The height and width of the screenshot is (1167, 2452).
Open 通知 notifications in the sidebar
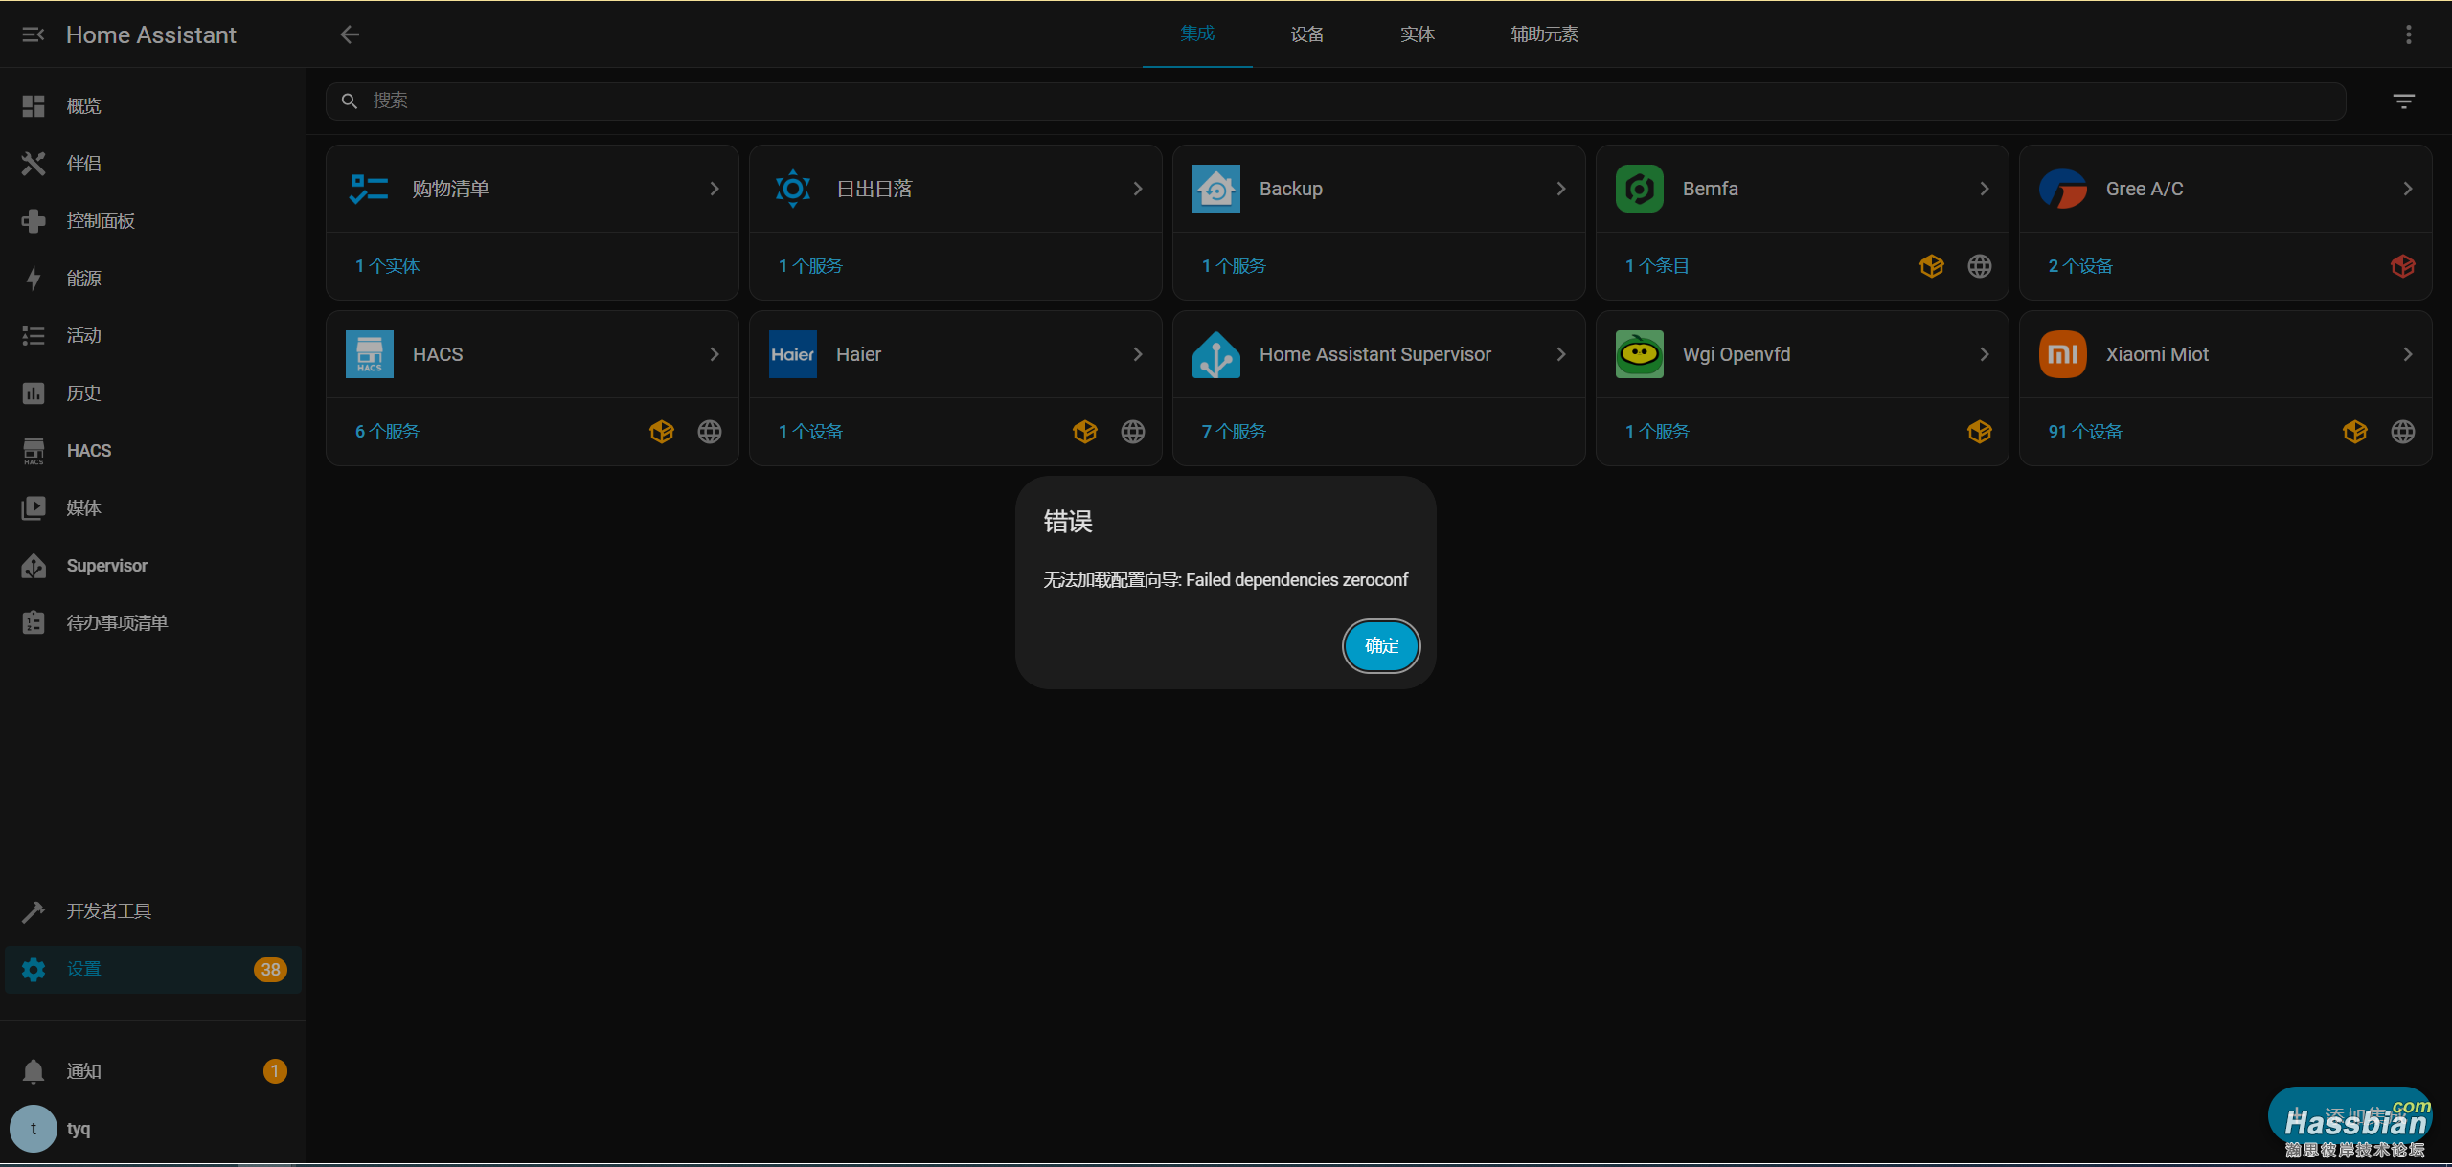coord(83,1071)
